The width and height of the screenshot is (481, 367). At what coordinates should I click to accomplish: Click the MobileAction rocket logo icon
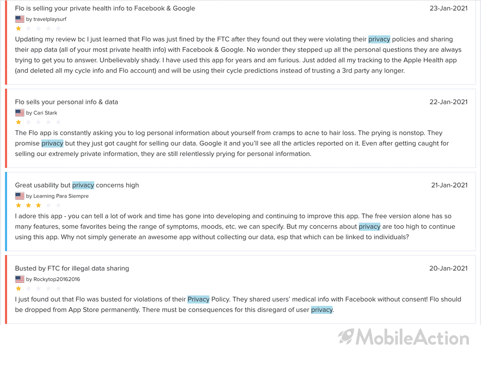coord(346,337)
